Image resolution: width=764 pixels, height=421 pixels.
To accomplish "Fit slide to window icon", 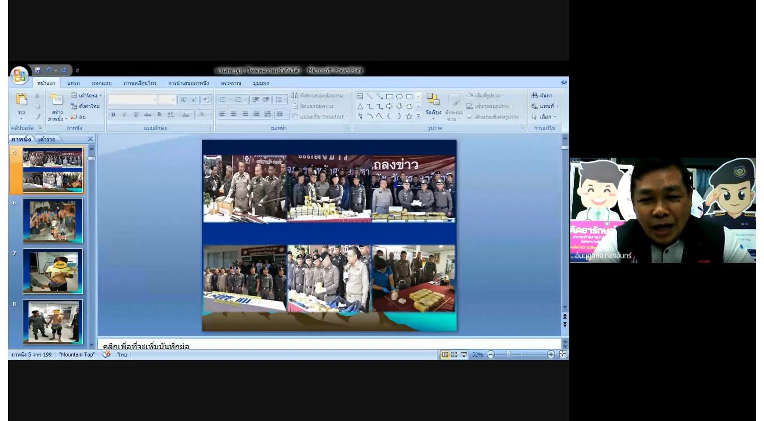I will [563, 354].
